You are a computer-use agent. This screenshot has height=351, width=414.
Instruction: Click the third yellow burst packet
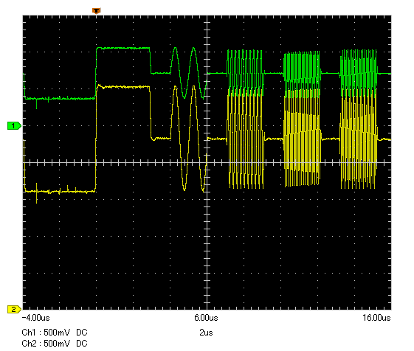pyautogui.click(x=359, y=141)
